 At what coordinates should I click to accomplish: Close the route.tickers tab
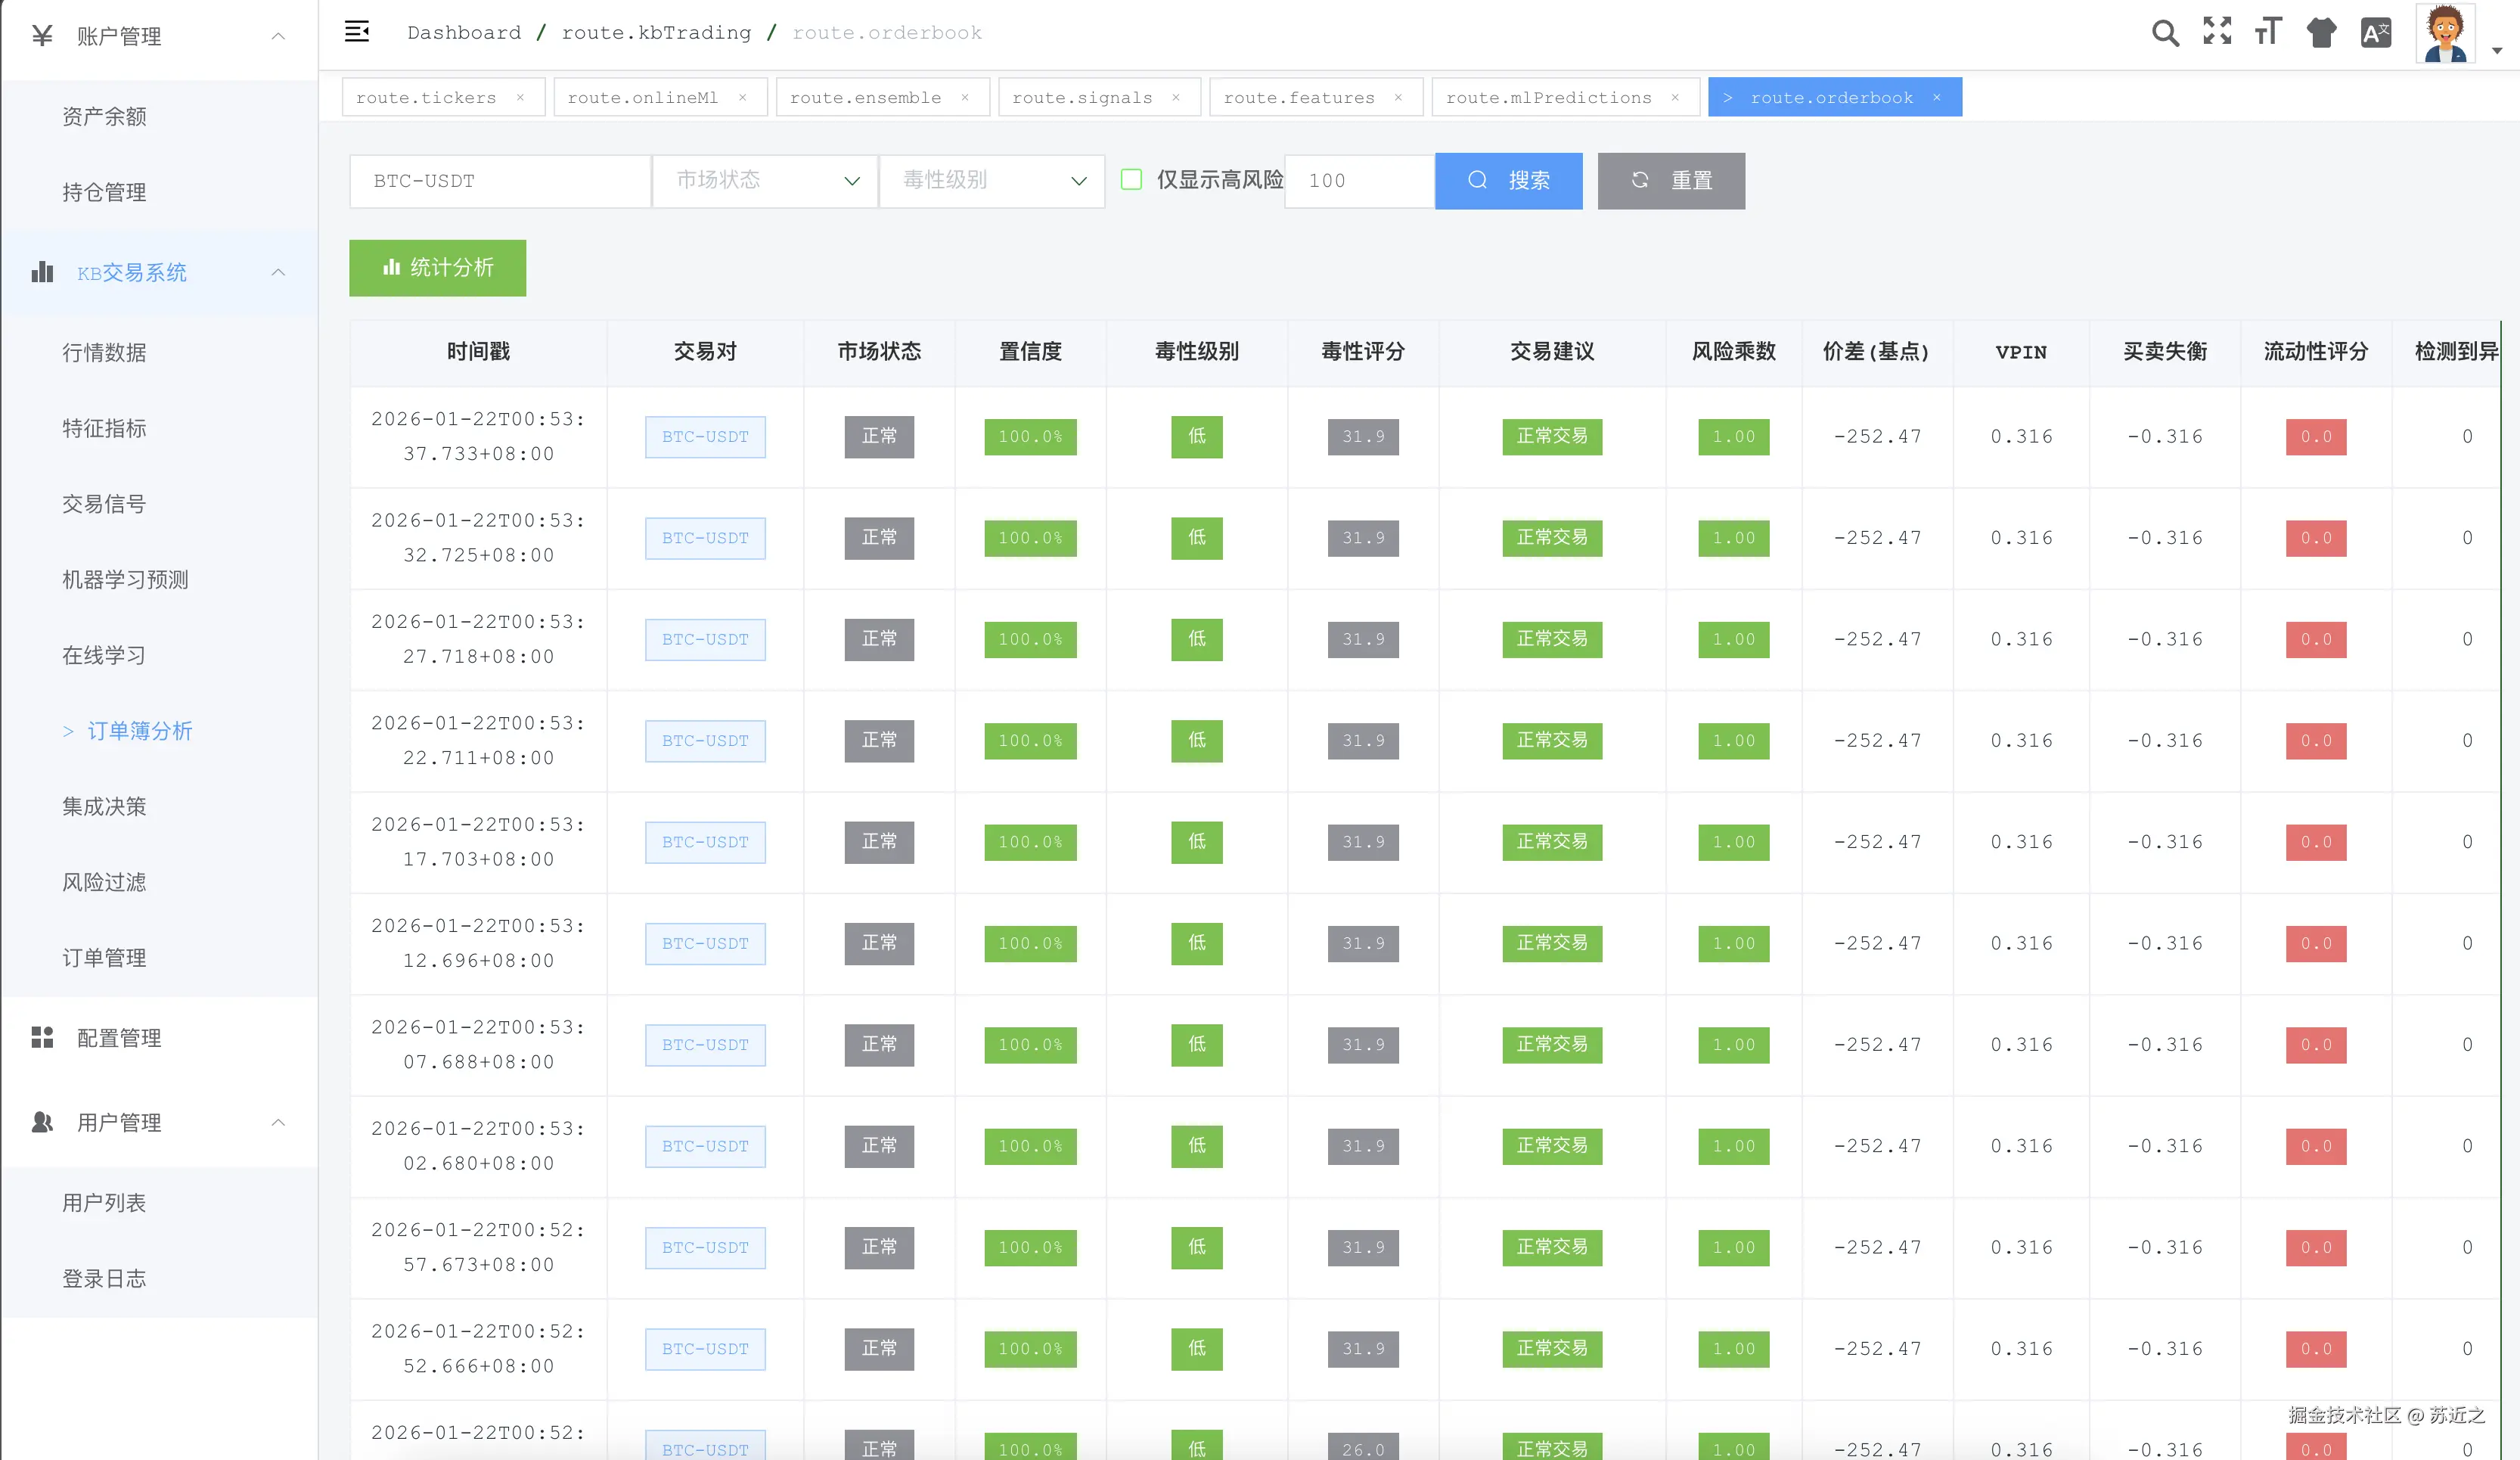[x=520, y=97]
